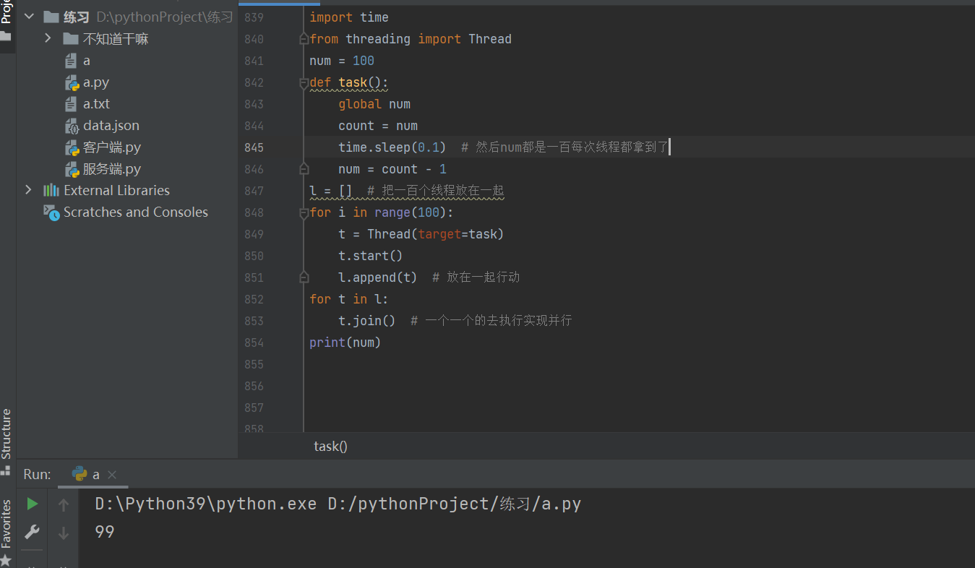Viewport: 975px width, 568px height.
Task: Open the Structure tool window tab
Action: [x=7, y=441]
